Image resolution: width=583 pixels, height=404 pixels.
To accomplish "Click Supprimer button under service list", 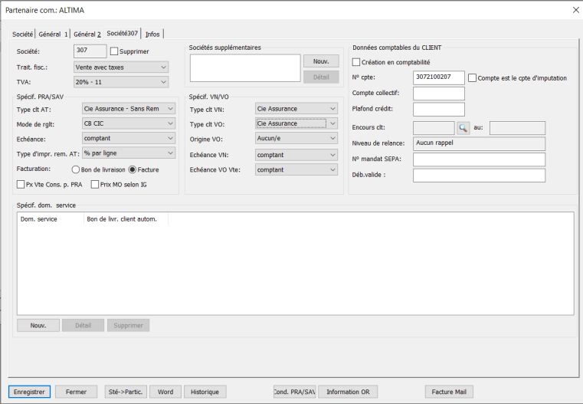I will tap(128, 326).
